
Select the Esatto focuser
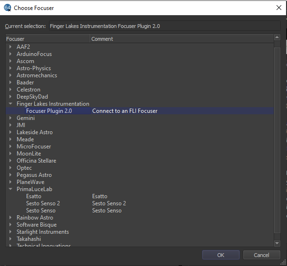pos(34,196)
